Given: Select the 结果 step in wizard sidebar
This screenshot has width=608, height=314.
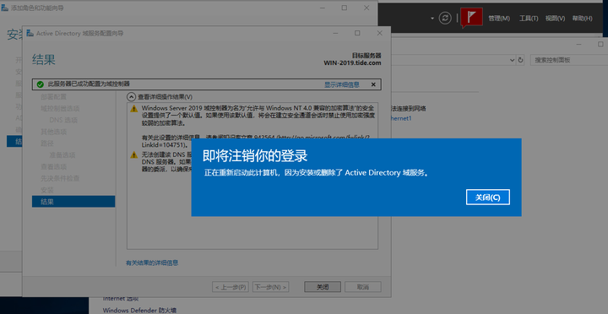Looking at the screenshot, I should coord(73,202).
